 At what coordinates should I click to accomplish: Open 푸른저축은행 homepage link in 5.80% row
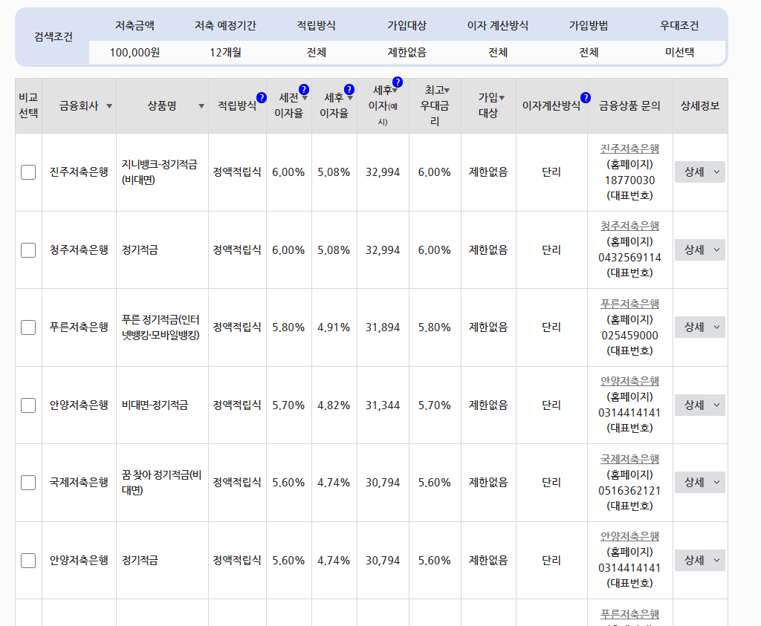click(x=630, y=304)
